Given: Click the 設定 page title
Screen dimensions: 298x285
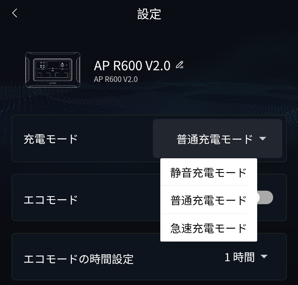Looking at the screenshot, I should pyautogui.click(x=149, y=14).
